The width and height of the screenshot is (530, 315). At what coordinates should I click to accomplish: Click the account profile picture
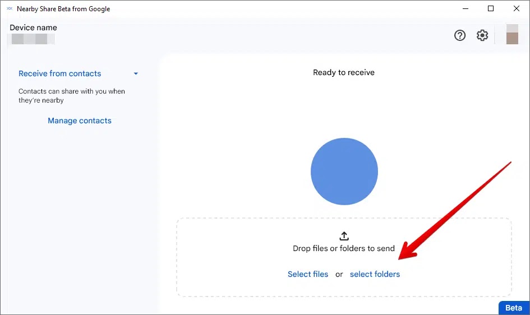point(512,34)
